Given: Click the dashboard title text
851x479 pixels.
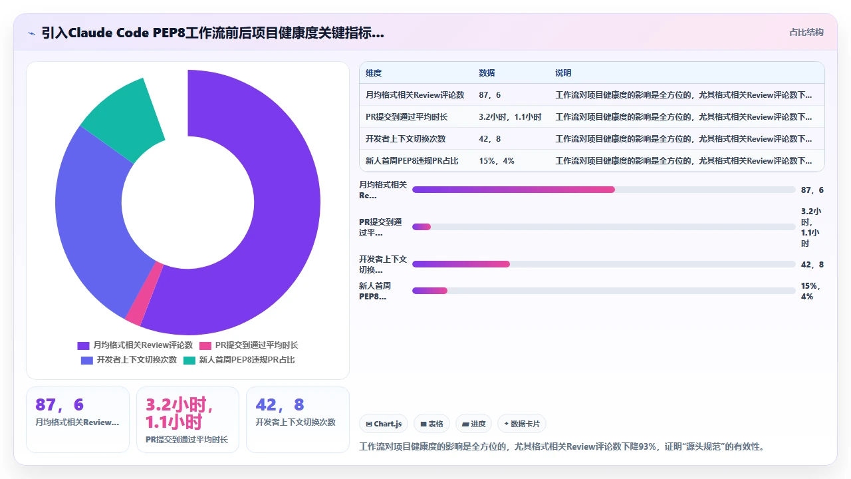Looking at the screenshot, I should 213,33.
